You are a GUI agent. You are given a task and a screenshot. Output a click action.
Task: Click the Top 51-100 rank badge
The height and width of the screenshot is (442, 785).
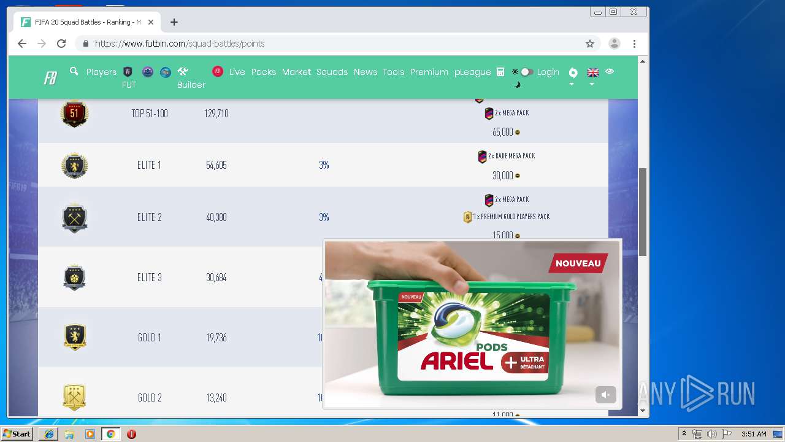tap(74, 114)
